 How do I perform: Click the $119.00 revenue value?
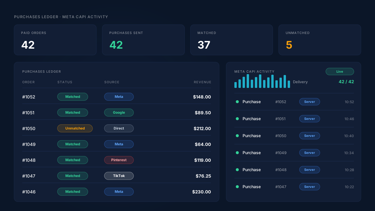point(202,160)
